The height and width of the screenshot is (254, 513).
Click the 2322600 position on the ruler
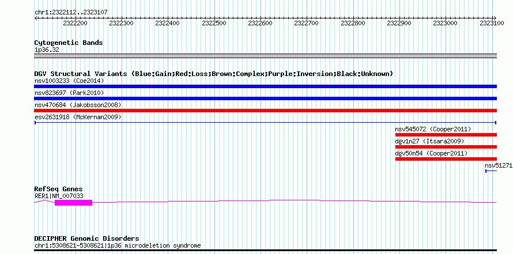(260, 23)
